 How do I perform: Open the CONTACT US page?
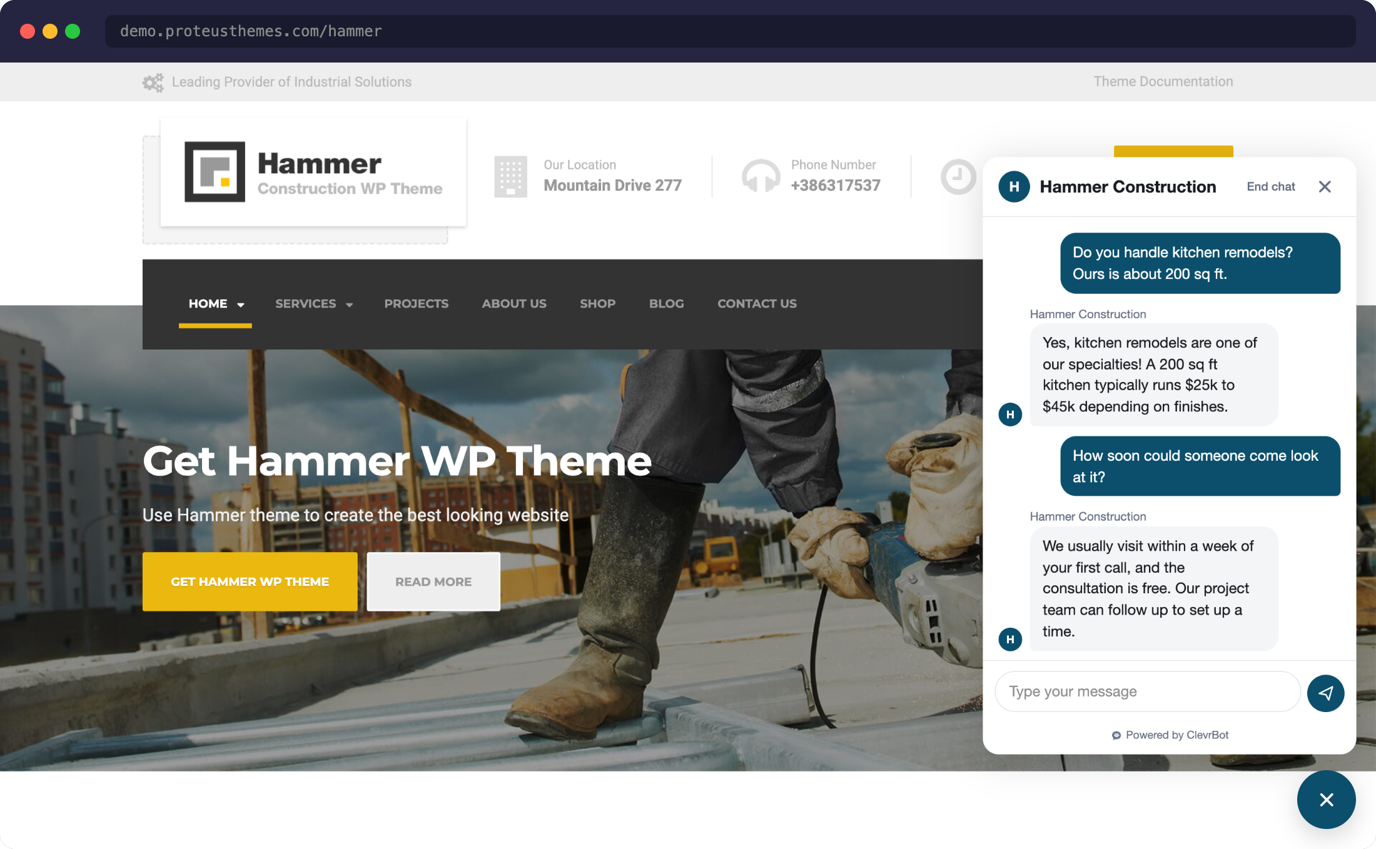(757, 304)
